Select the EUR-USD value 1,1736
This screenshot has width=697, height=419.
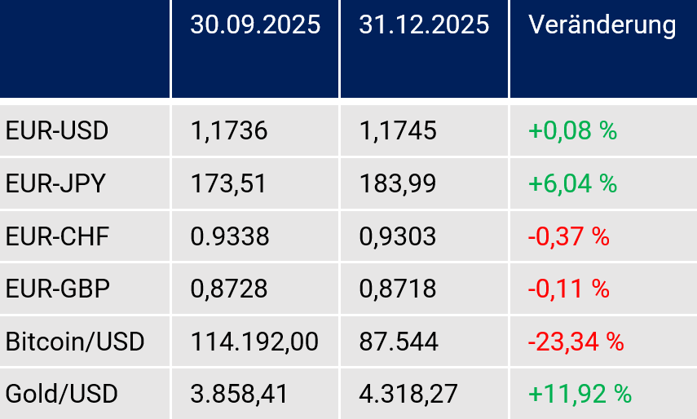click(x=229, y=130)
